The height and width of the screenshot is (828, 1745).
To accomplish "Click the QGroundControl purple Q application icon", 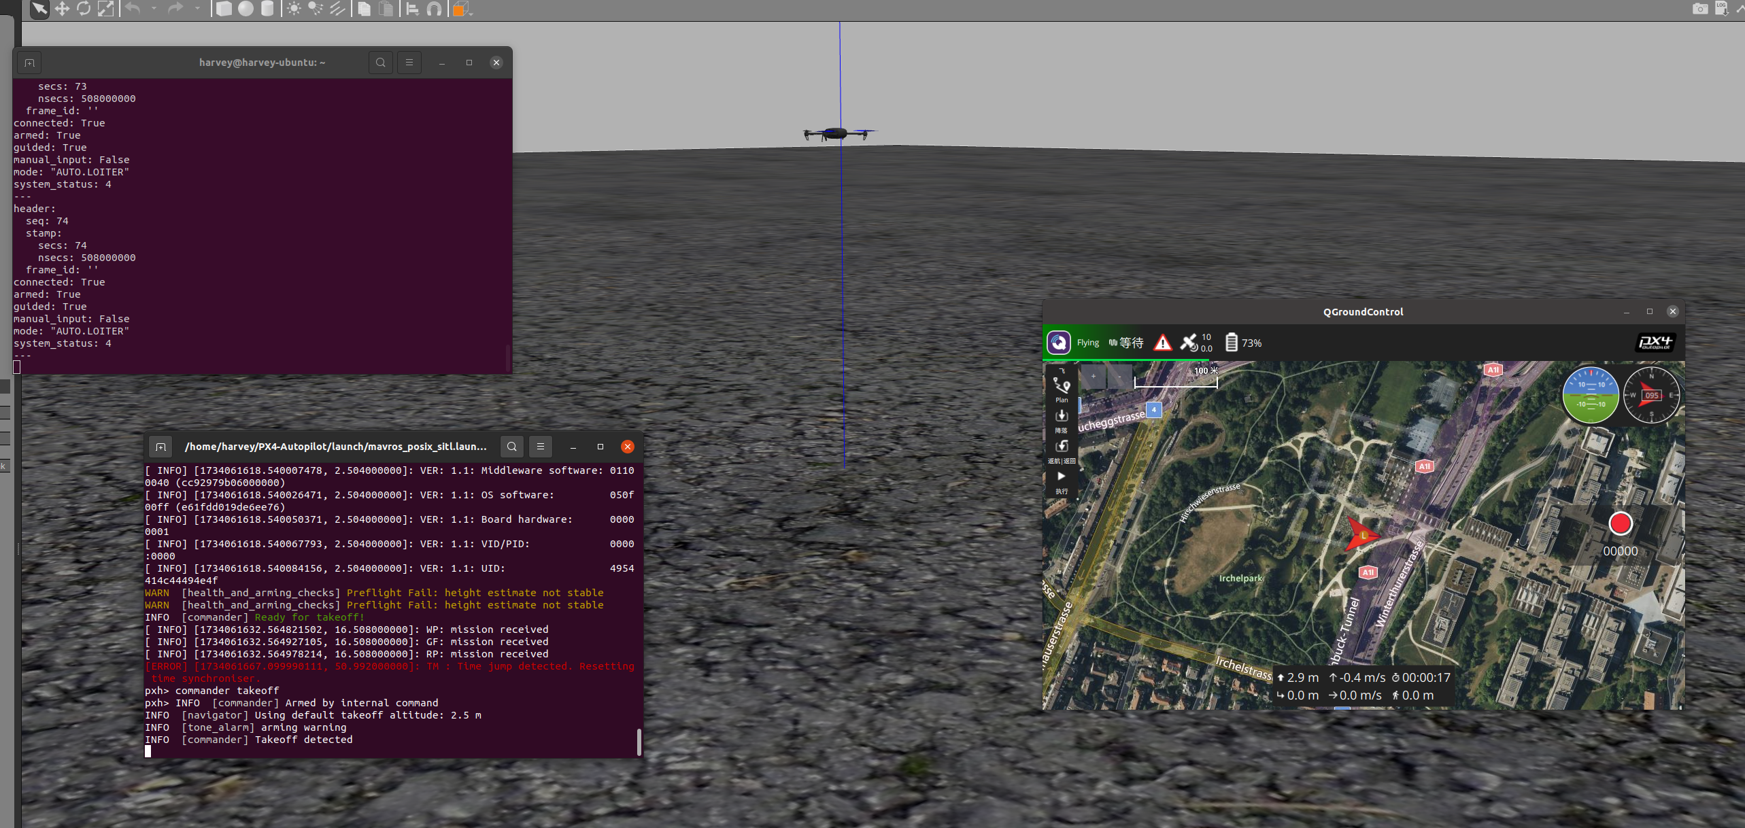I will point(1059,343).
